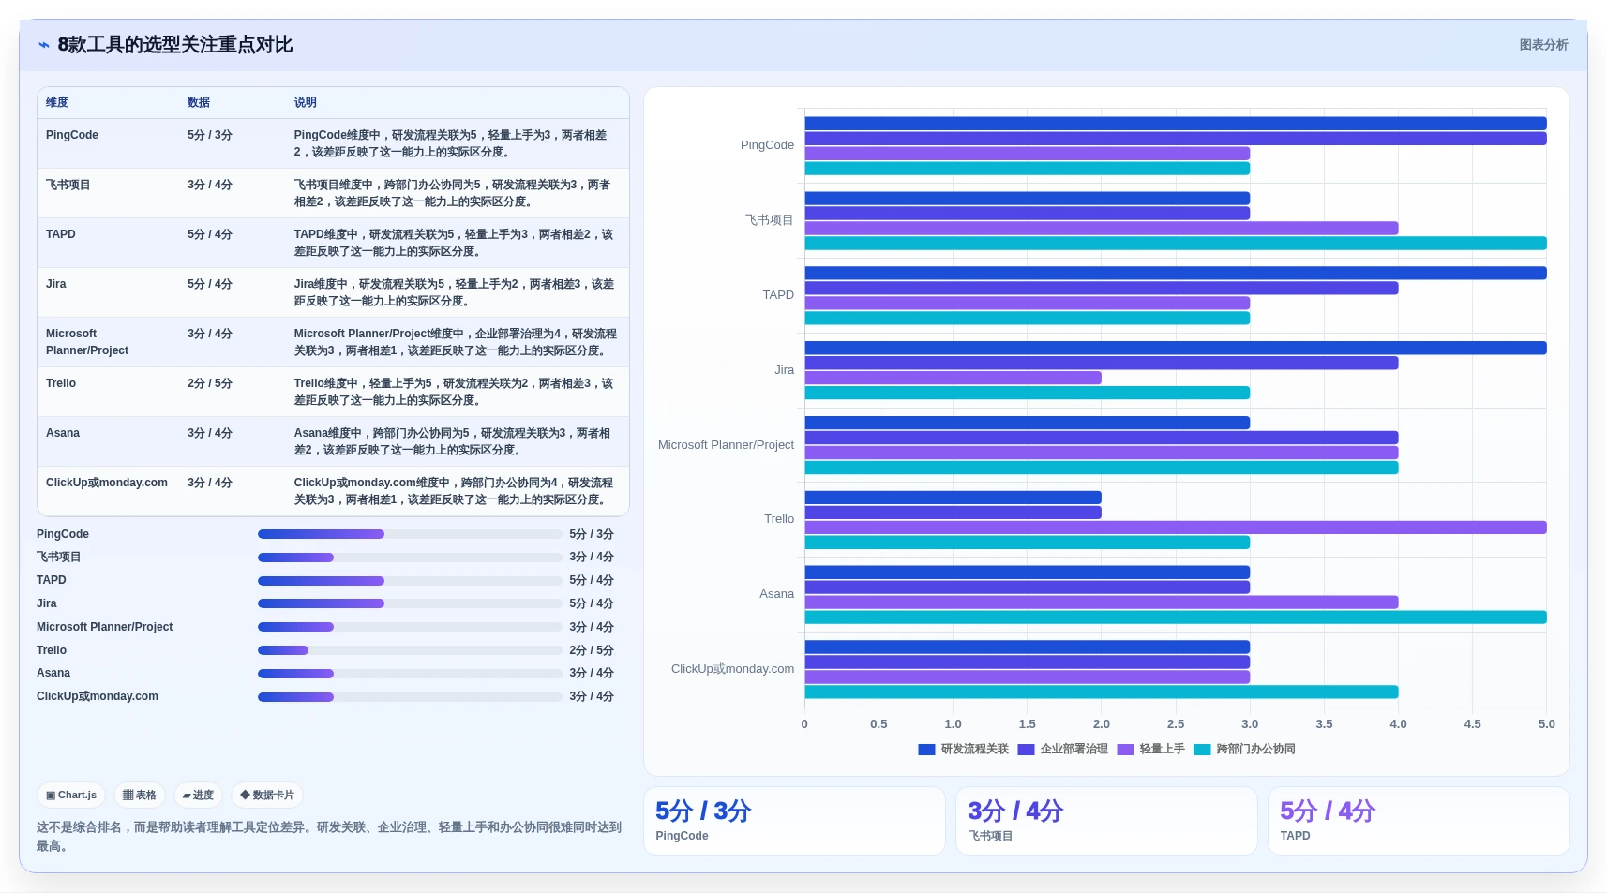Click the ClickUp或monday.com progress bar

(x=410, y=697)
